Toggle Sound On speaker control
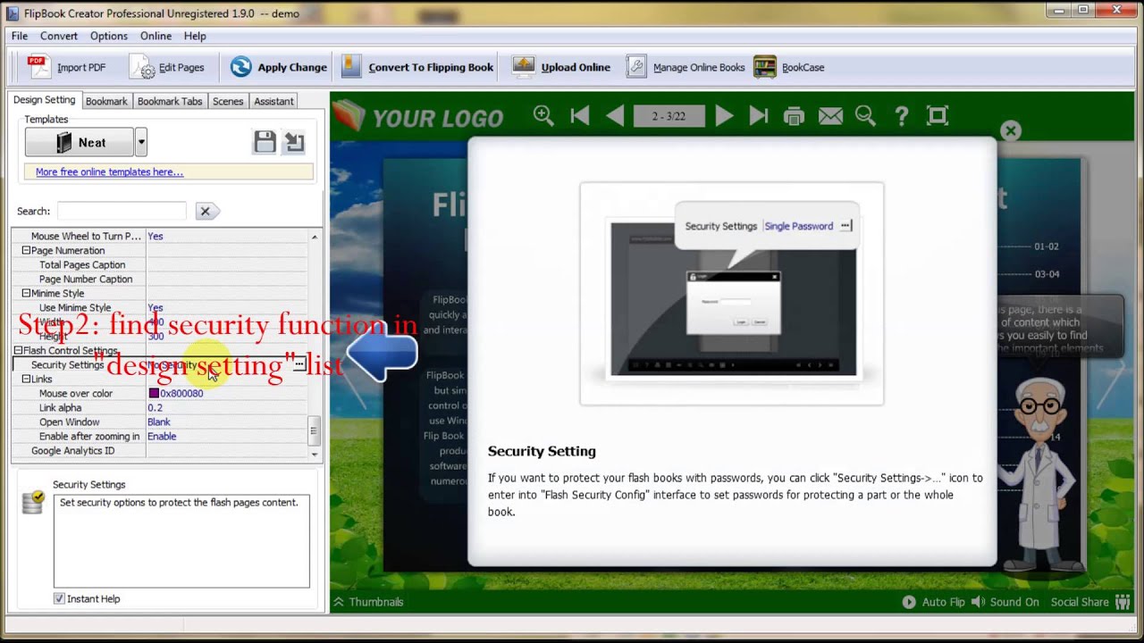 click(1005, 602)
